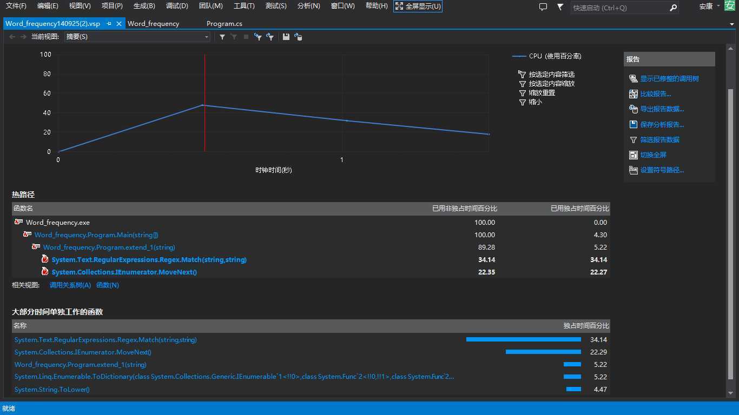Open the feedback speech-bubble icon
The image size is (739, 415).
click(x=544, y=7)
